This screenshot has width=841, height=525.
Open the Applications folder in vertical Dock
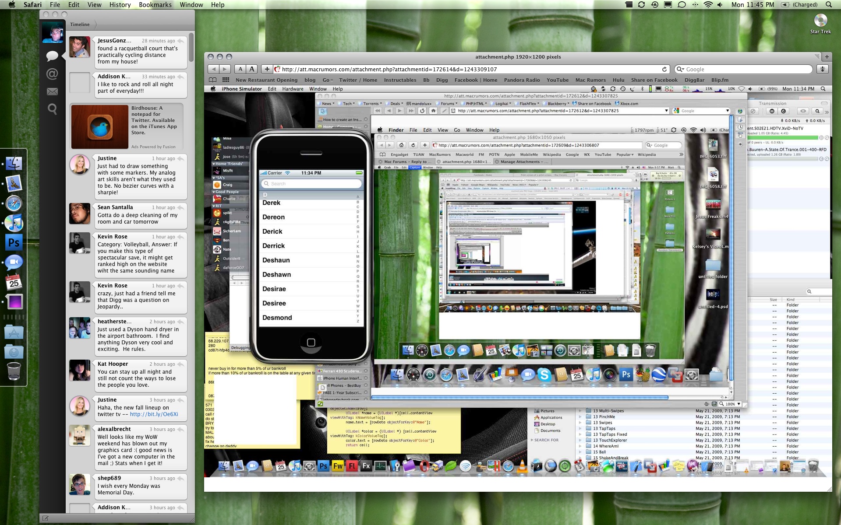pyautogui.click(x=14, y=332)
